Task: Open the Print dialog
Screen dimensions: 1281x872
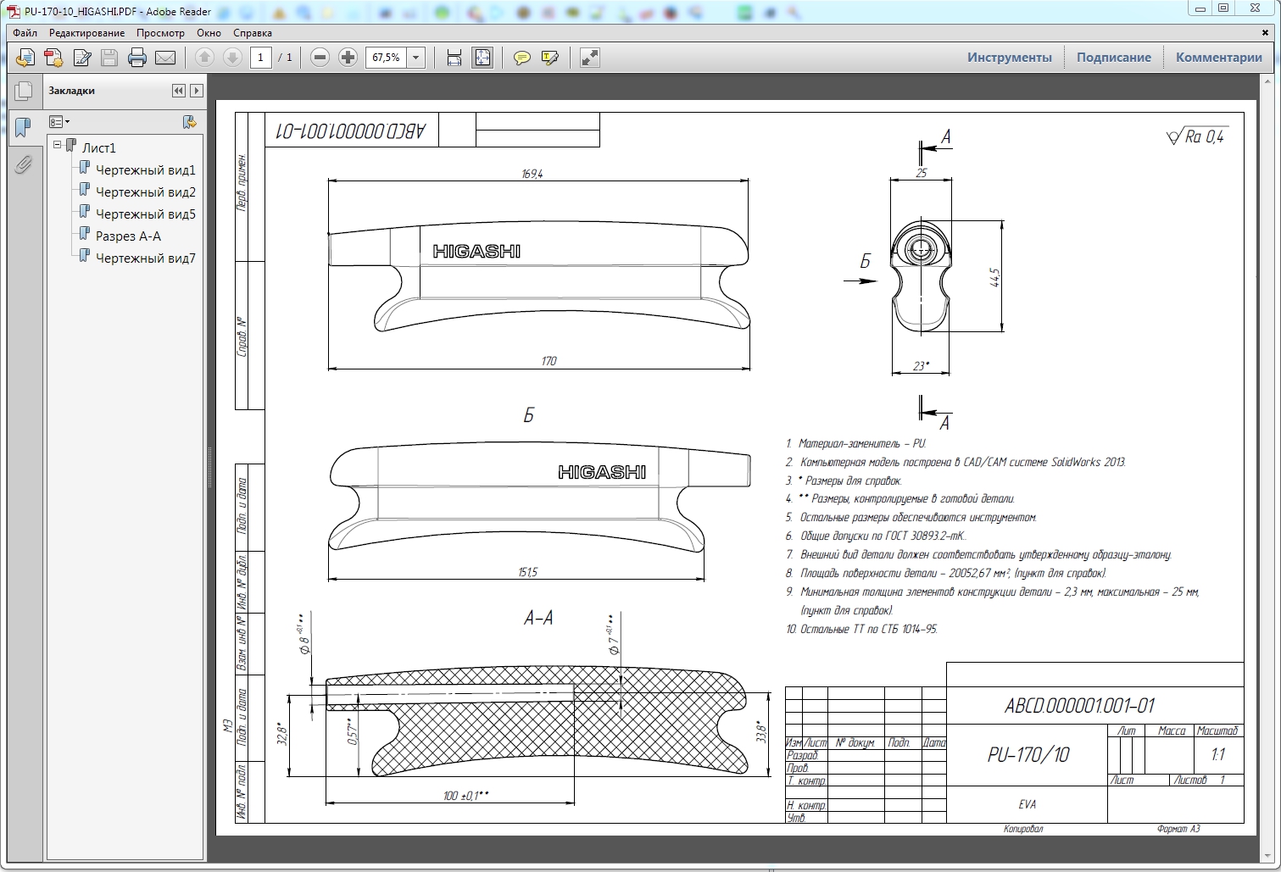Action: [x=136, y=58]
